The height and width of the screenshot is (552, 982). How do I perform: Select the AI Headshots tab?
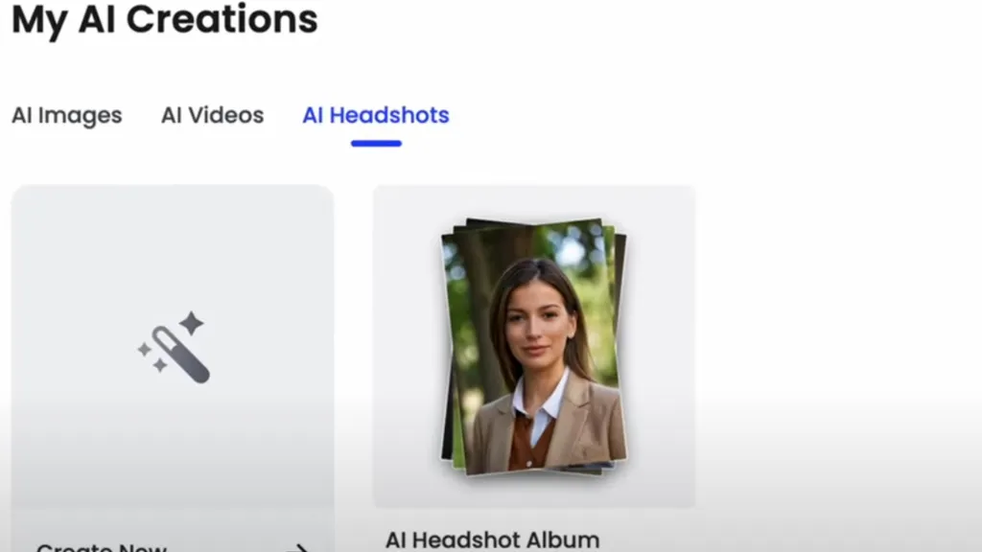(376, 116)
